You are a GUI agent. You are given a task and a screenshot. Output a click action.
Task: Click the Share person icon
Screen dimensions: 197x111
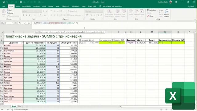click(x=189, y=6)
